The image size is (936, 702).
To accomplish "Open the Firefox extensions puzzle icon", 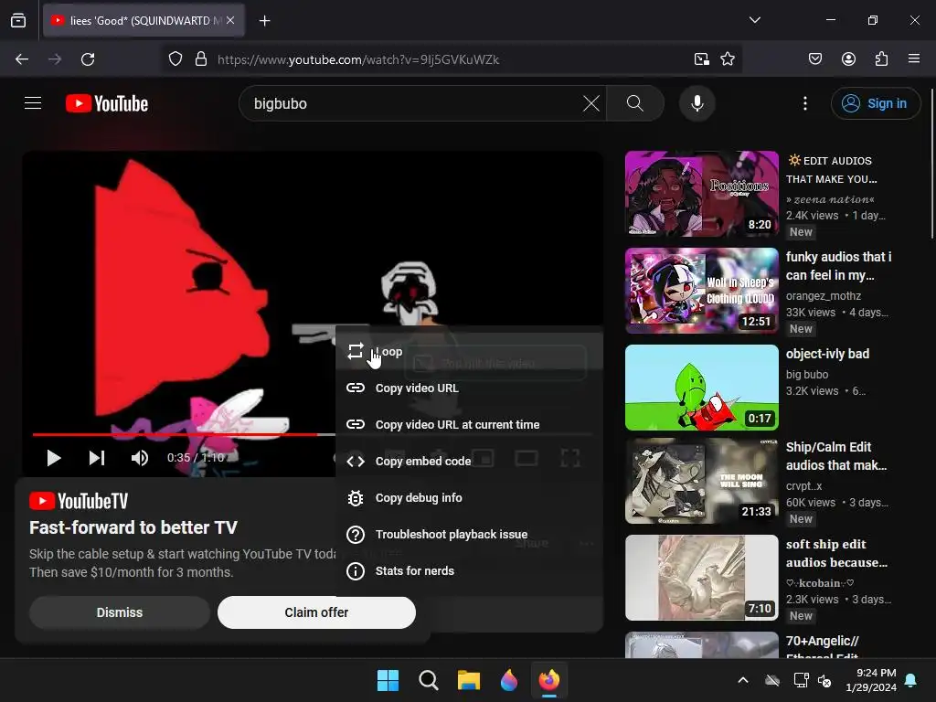I will tap(881, 59).
